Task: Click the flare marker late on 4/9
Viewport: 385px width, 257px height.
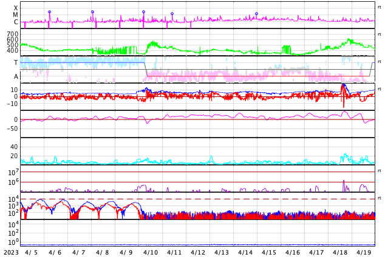Action: coord(144,12)
